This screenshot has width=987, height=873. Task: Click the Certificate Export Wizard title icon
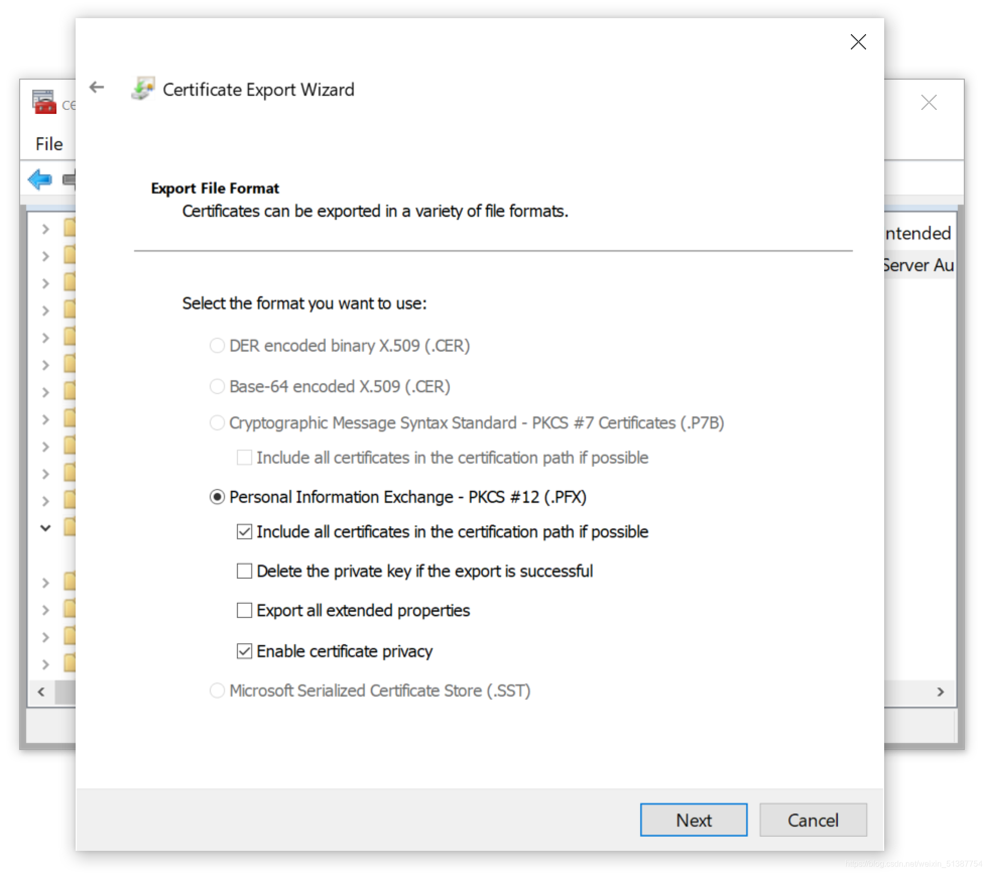[x=143, y=89]
